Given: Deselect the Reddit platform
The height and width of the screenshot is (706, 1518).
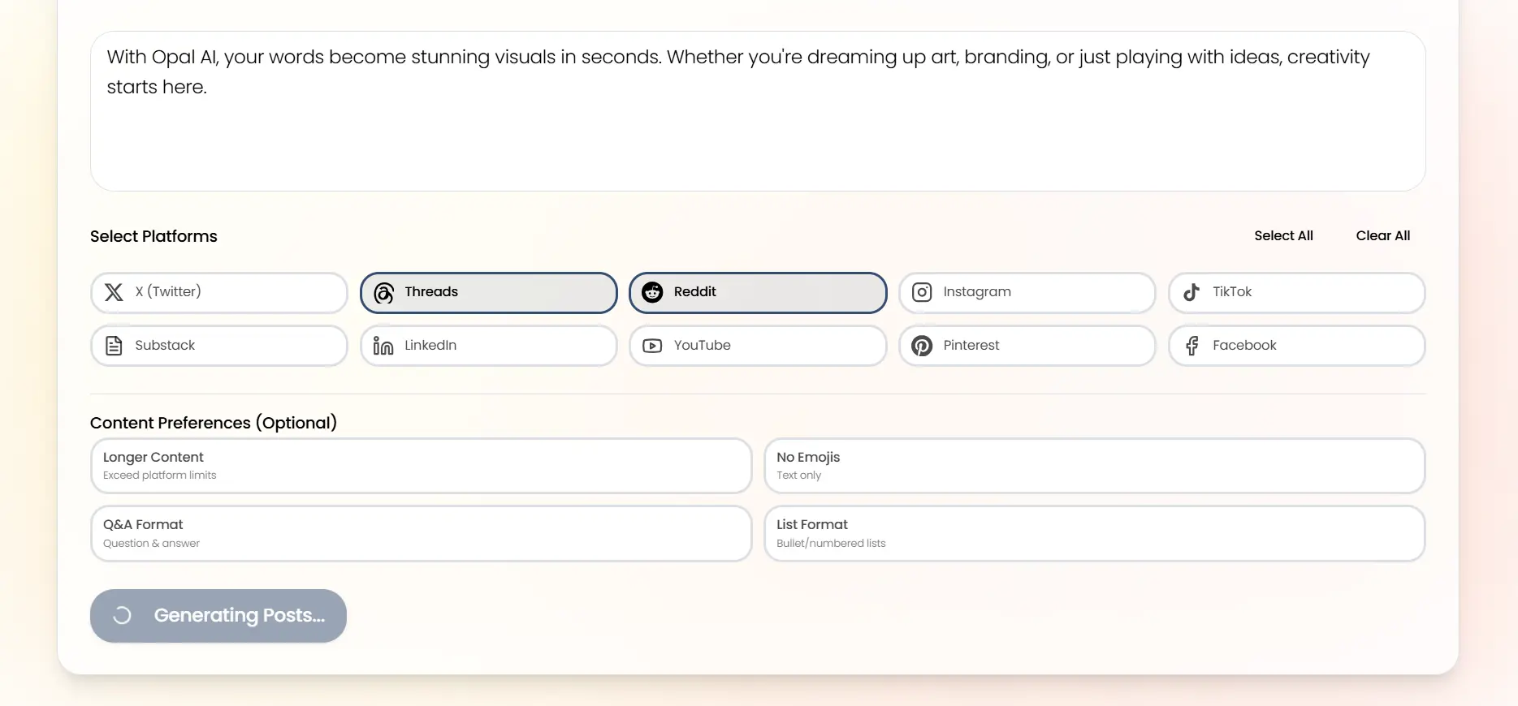Looking at the screenshot, I should [x=758, y=292].
